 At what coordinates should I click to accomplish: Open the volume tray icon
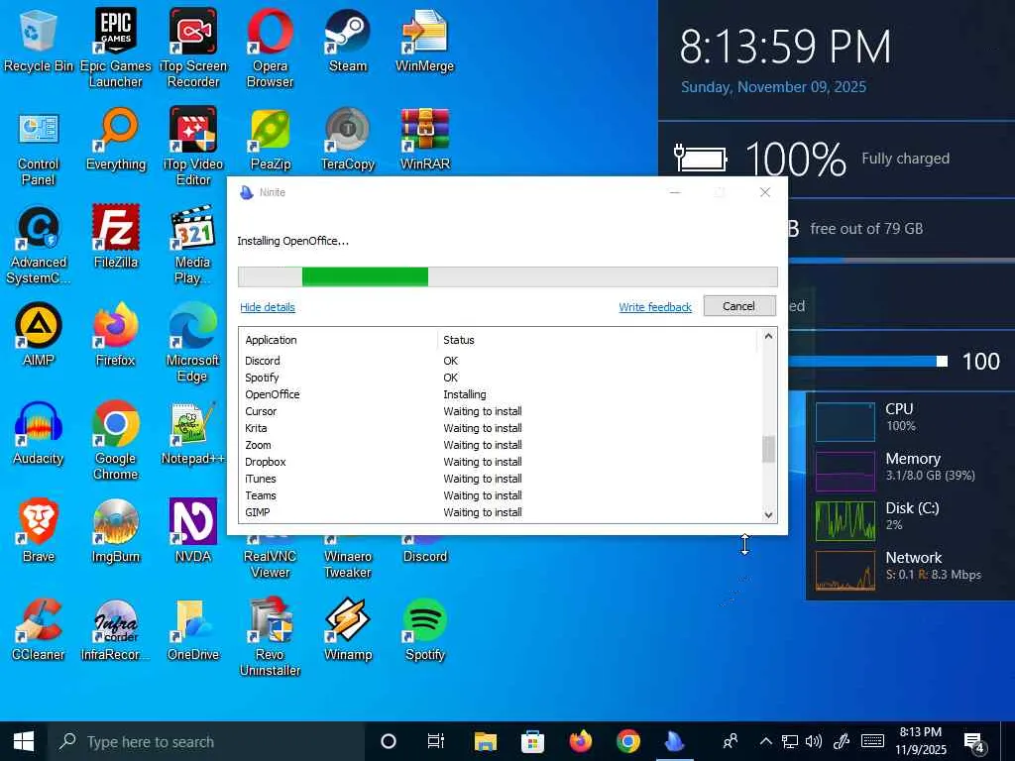[x=814, y=741]
